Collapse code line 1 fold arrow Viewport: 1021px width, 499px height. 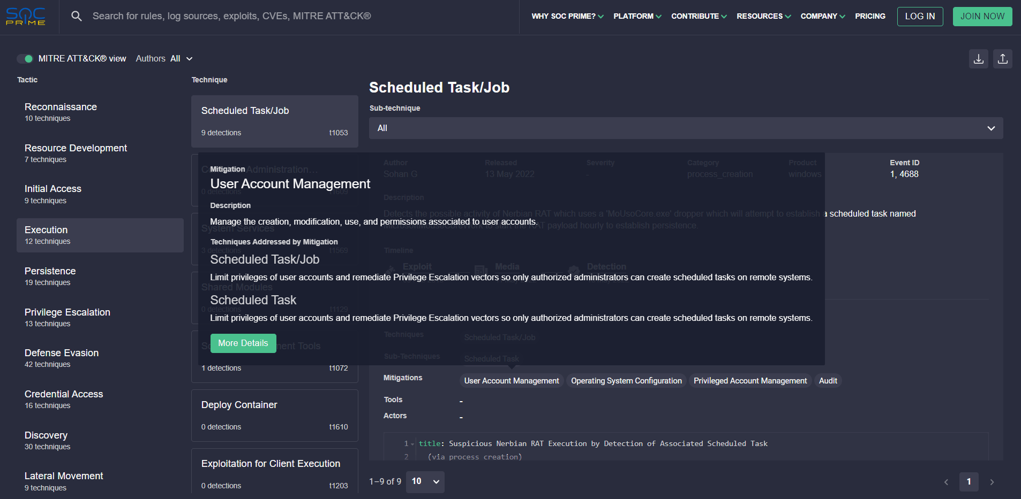(x=412, y=444)
